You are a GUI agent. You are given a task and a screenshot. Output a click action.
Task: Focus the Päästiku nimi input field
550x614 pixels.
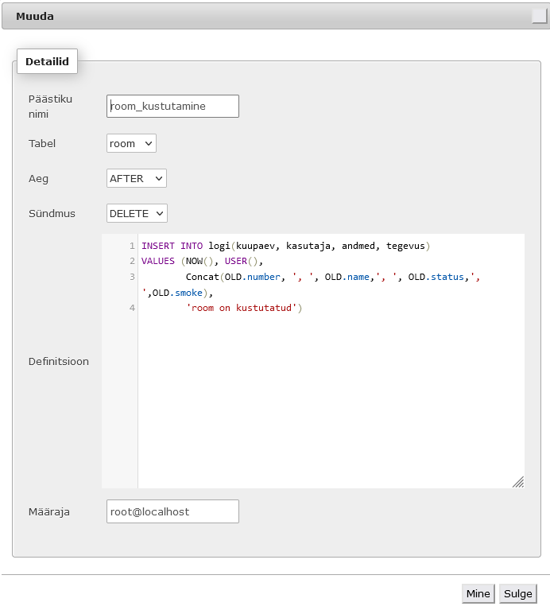coord(173,106)
